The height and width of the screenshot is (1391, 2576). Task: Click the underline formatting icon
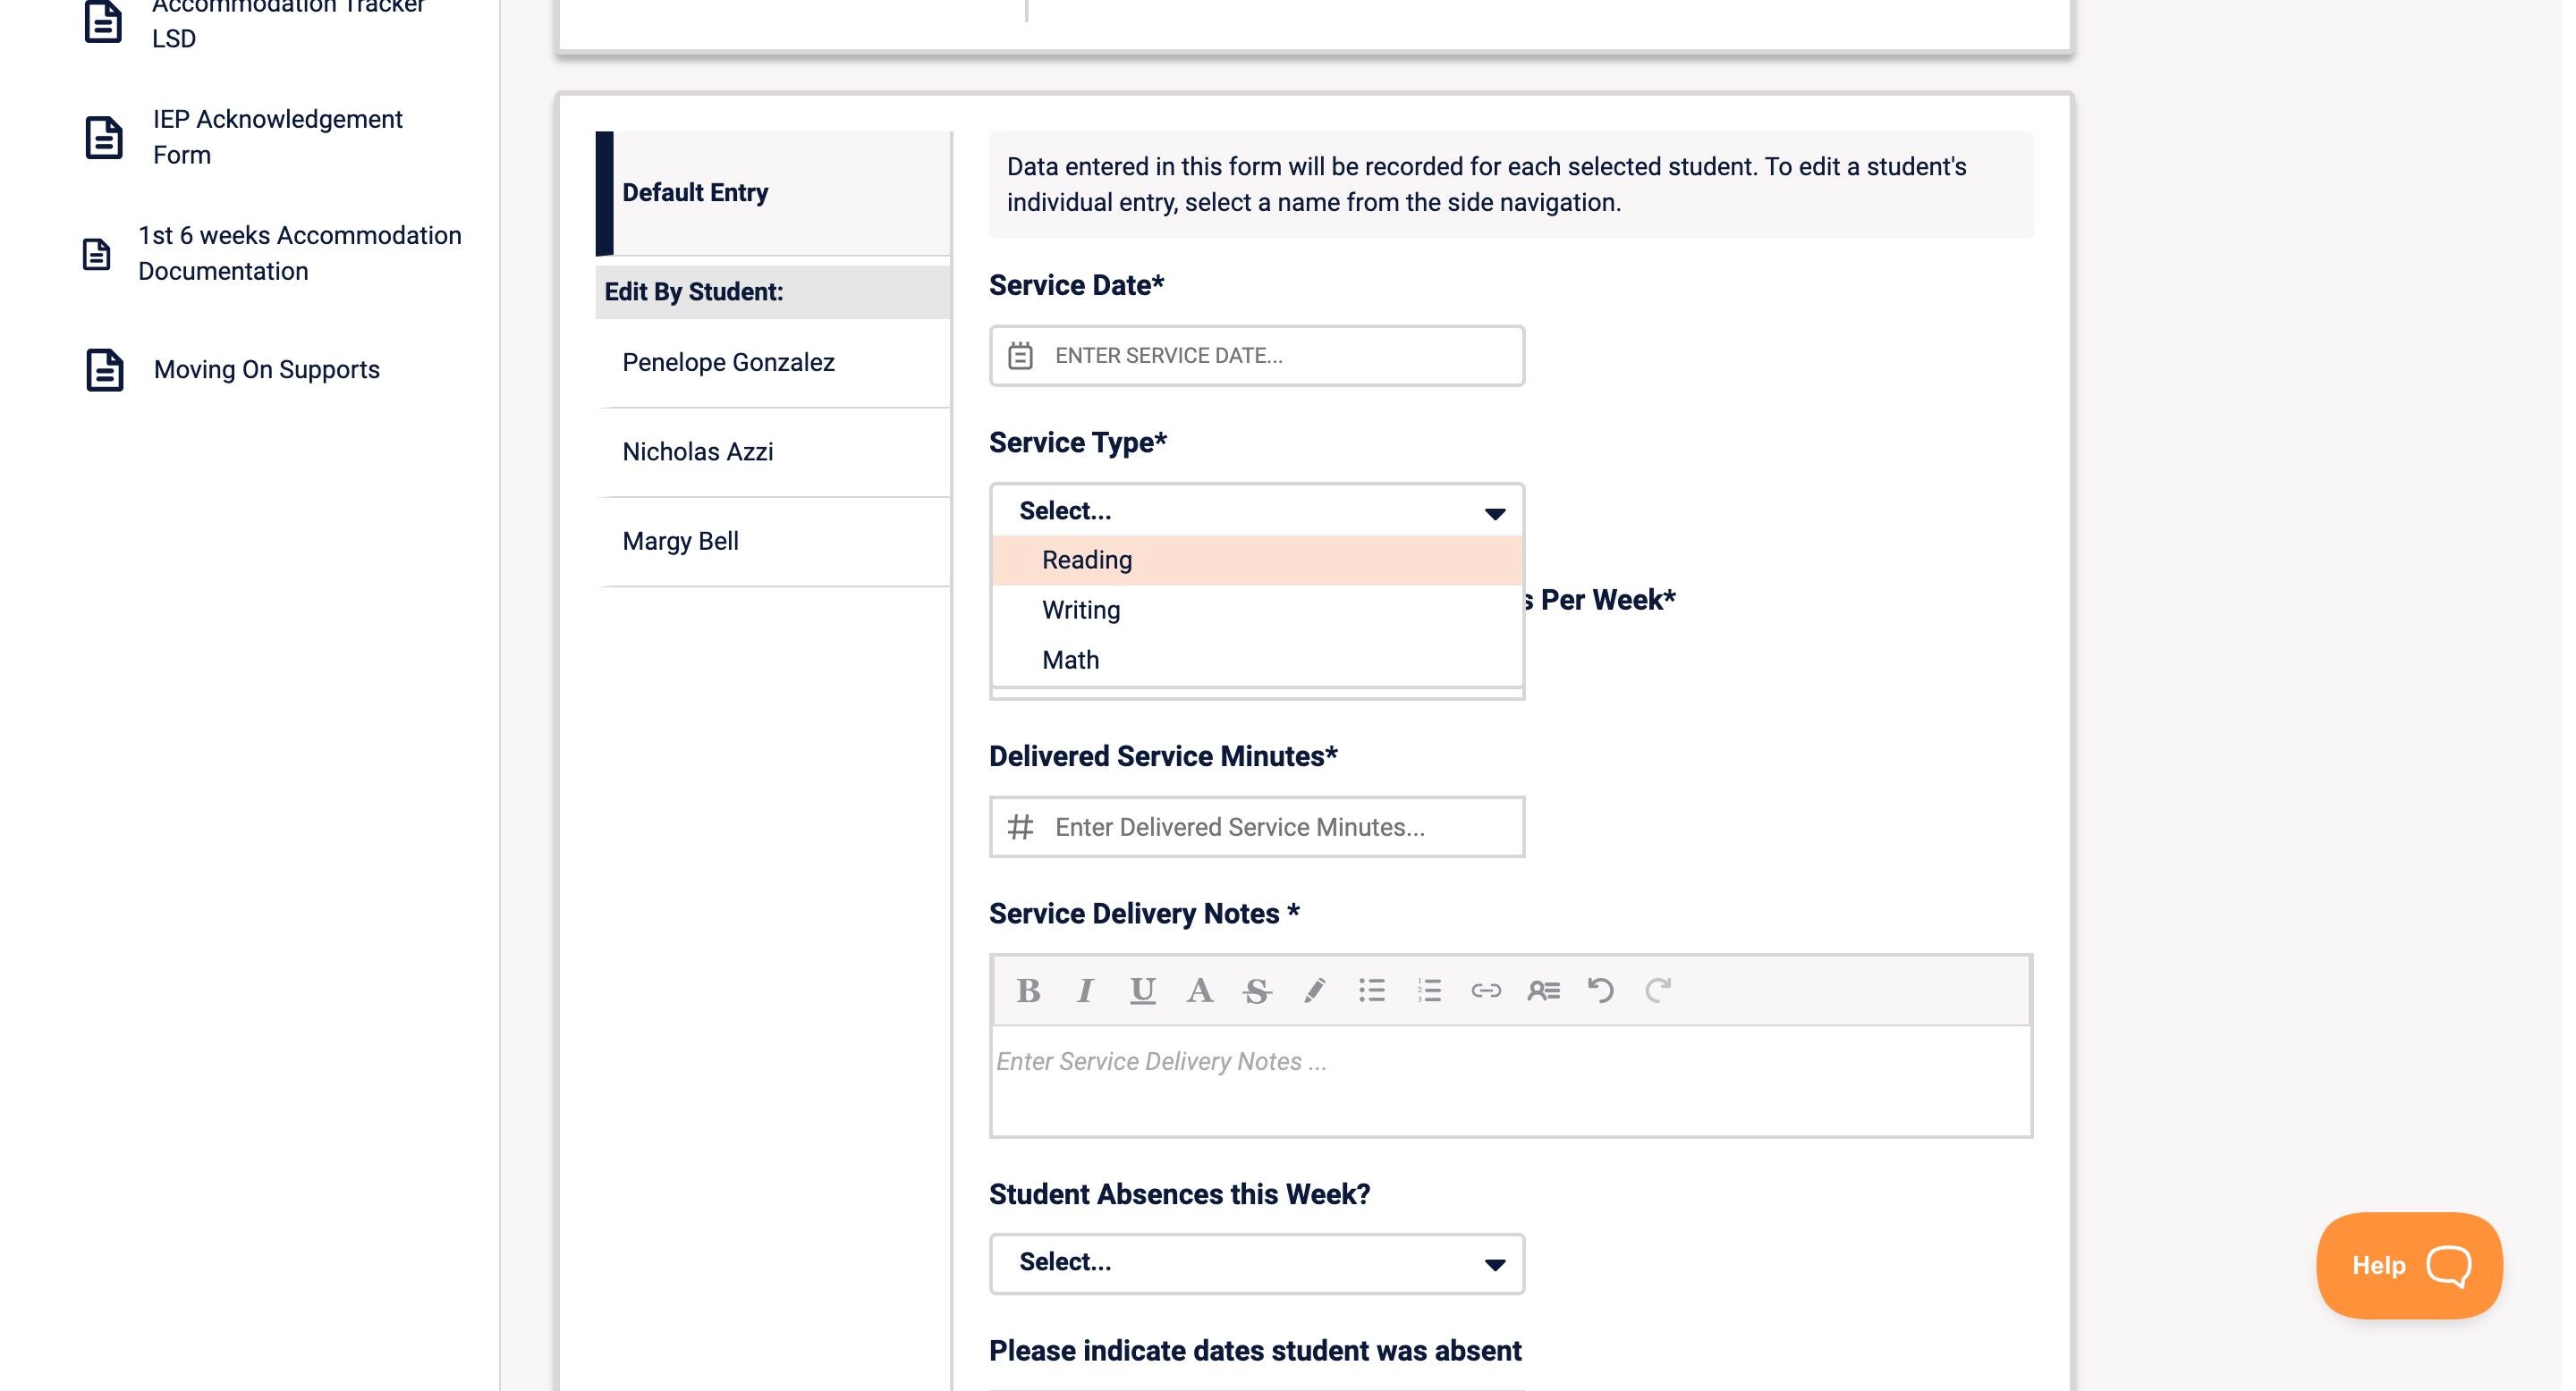(1142, 991)
